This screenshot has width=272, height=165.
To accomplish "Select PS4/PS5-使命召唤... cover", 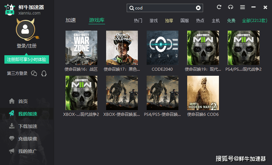I will click(x=163, y=93).
